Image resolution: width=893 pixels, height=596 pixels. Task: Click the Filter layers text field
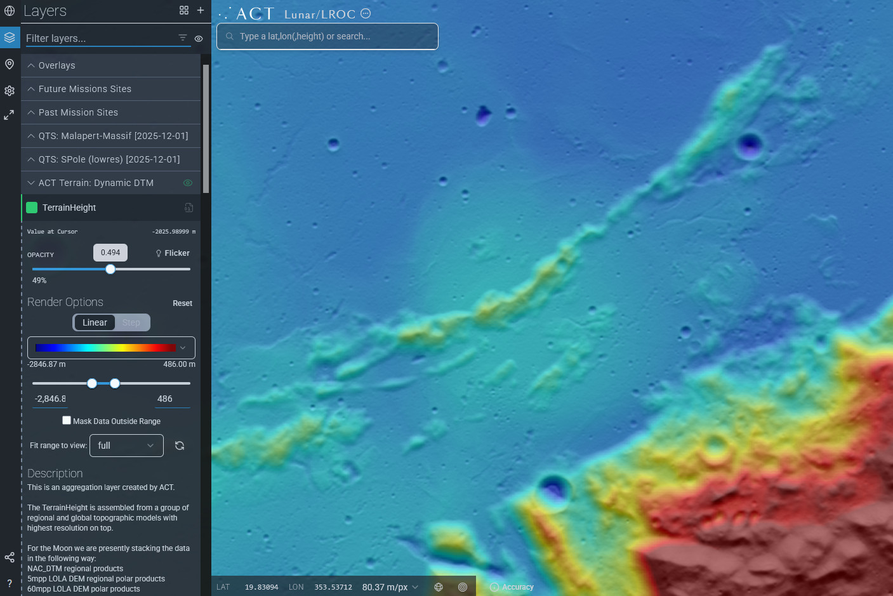point(100,38)
